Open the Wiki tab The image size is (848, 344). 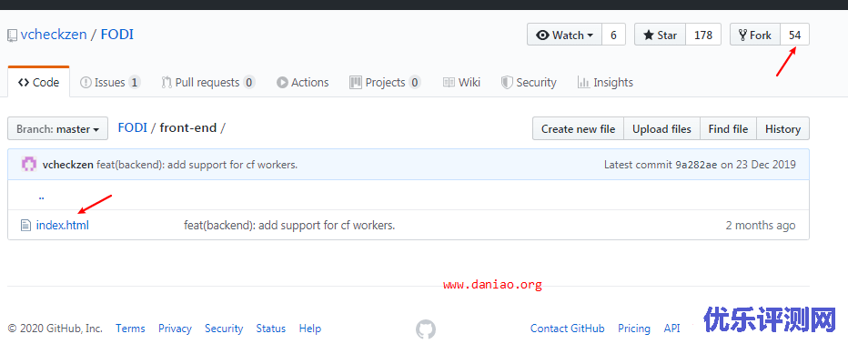coord(461,82)
